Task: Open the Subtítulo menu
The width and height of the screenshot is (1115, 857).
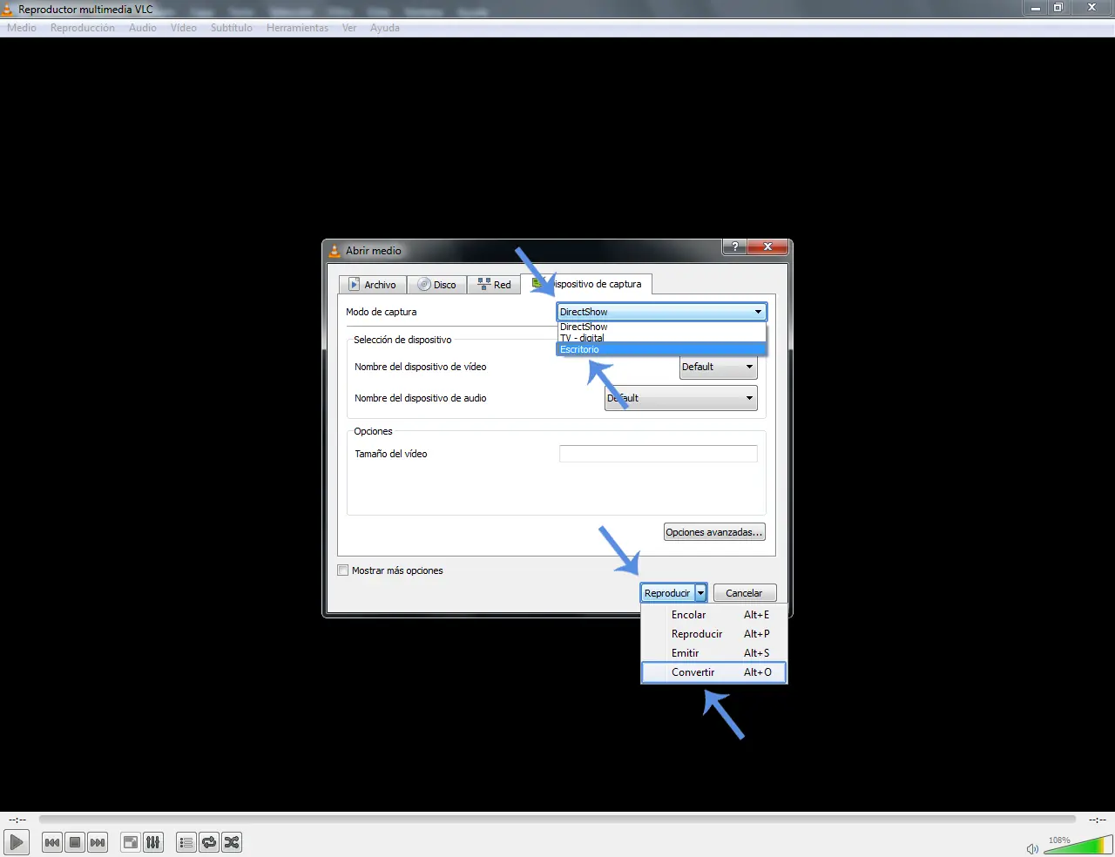Action: (x=232, y=28)
